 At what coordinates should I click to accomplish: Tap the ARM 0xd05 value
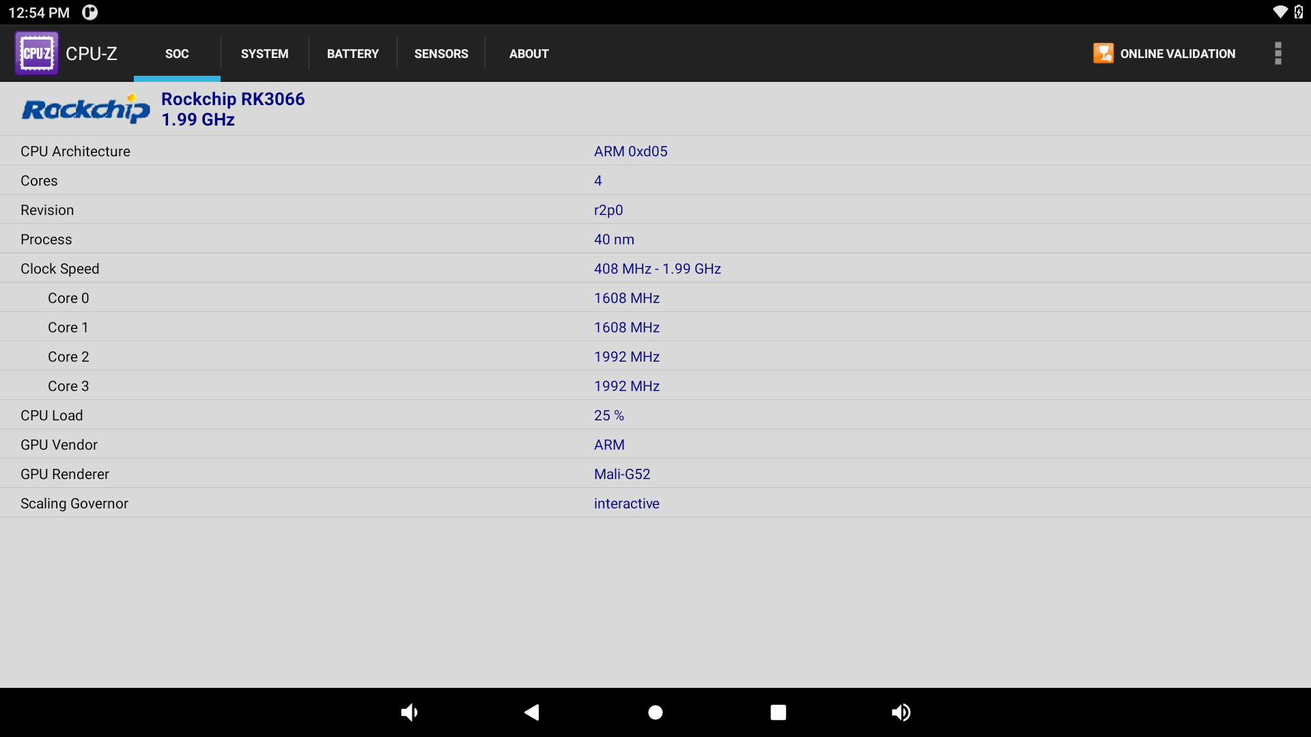point(631,151)
